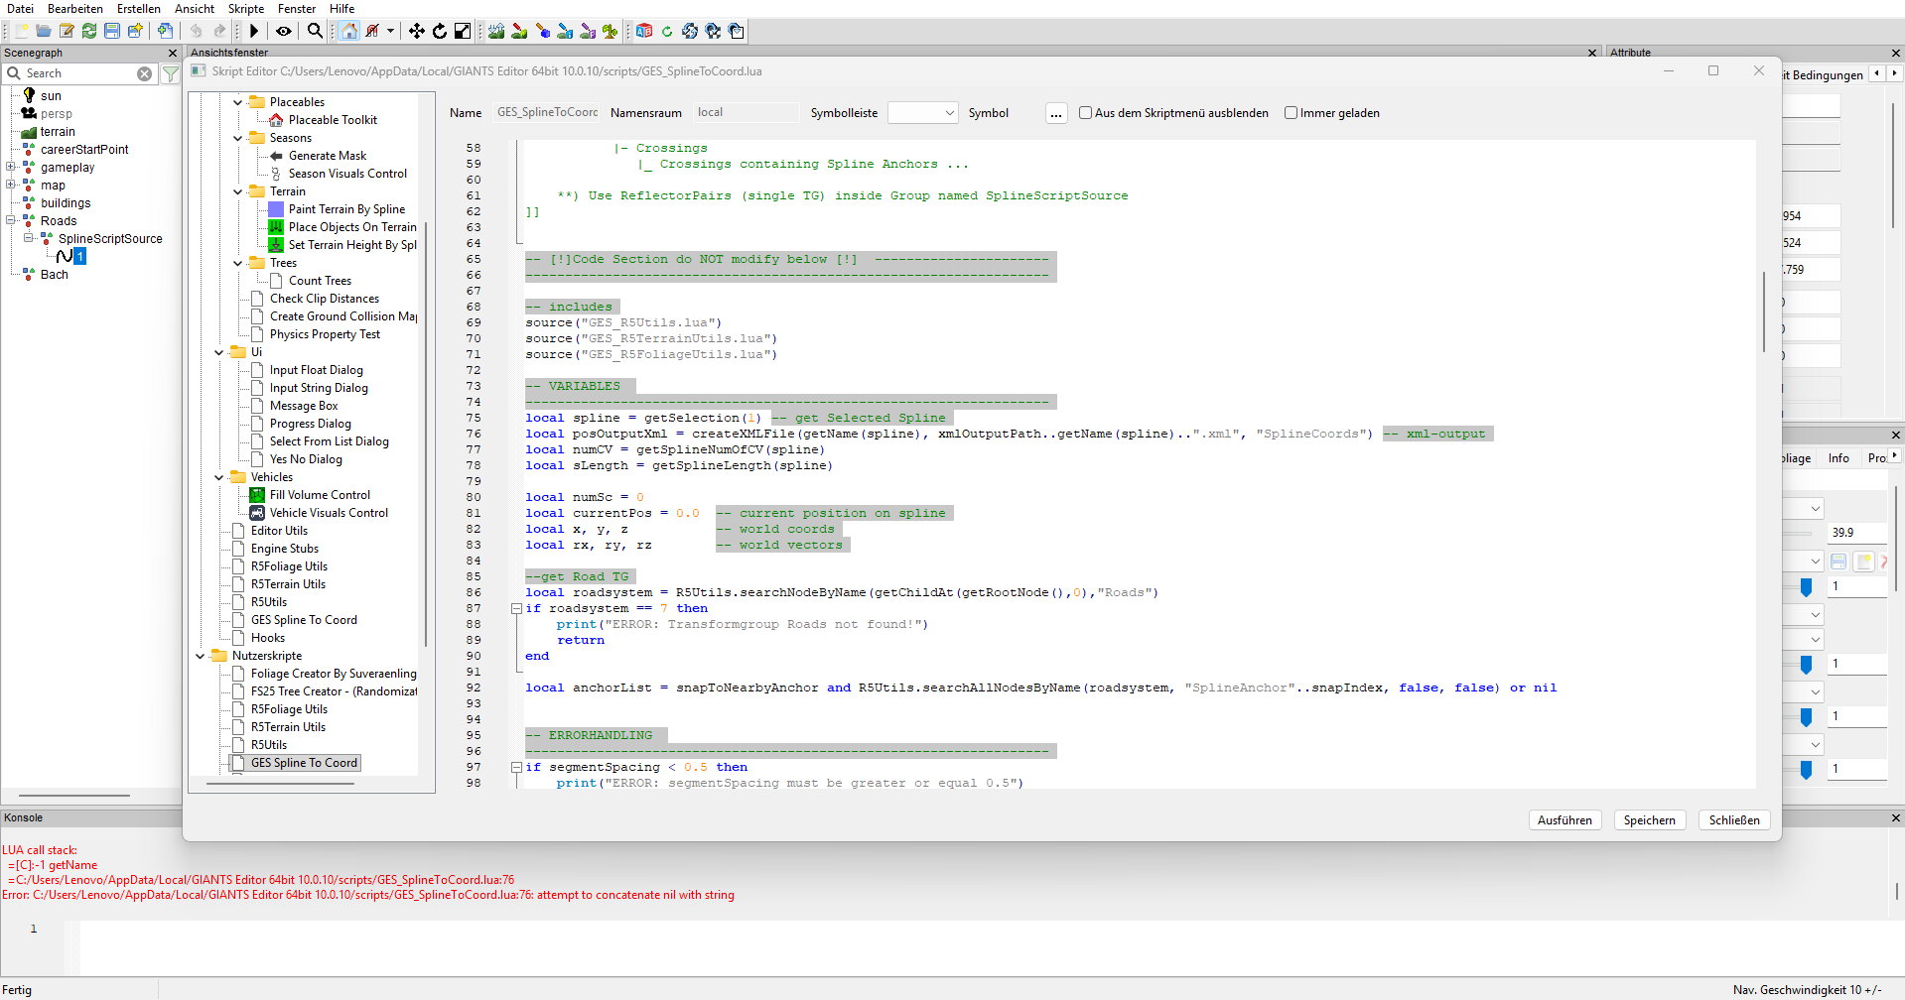Click the house Home view toolbar icon
The height and width of the screenshot is (1000, 1905).
click(348, 31)
